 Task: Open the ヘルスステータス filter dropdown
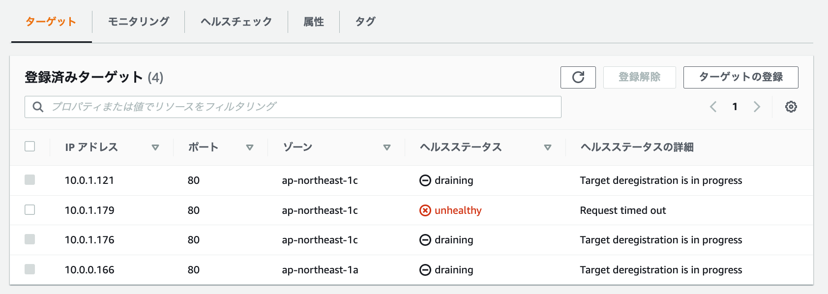[548, 147]
